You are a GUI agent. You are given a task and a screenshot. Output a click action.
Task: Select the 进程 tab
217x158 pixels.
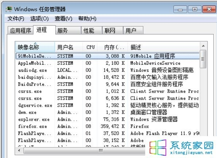pos(44,30)
